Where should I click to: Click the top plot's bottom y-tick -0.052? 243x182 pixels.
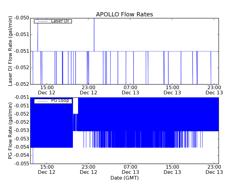pyautogui.click(x=22, y=84)
